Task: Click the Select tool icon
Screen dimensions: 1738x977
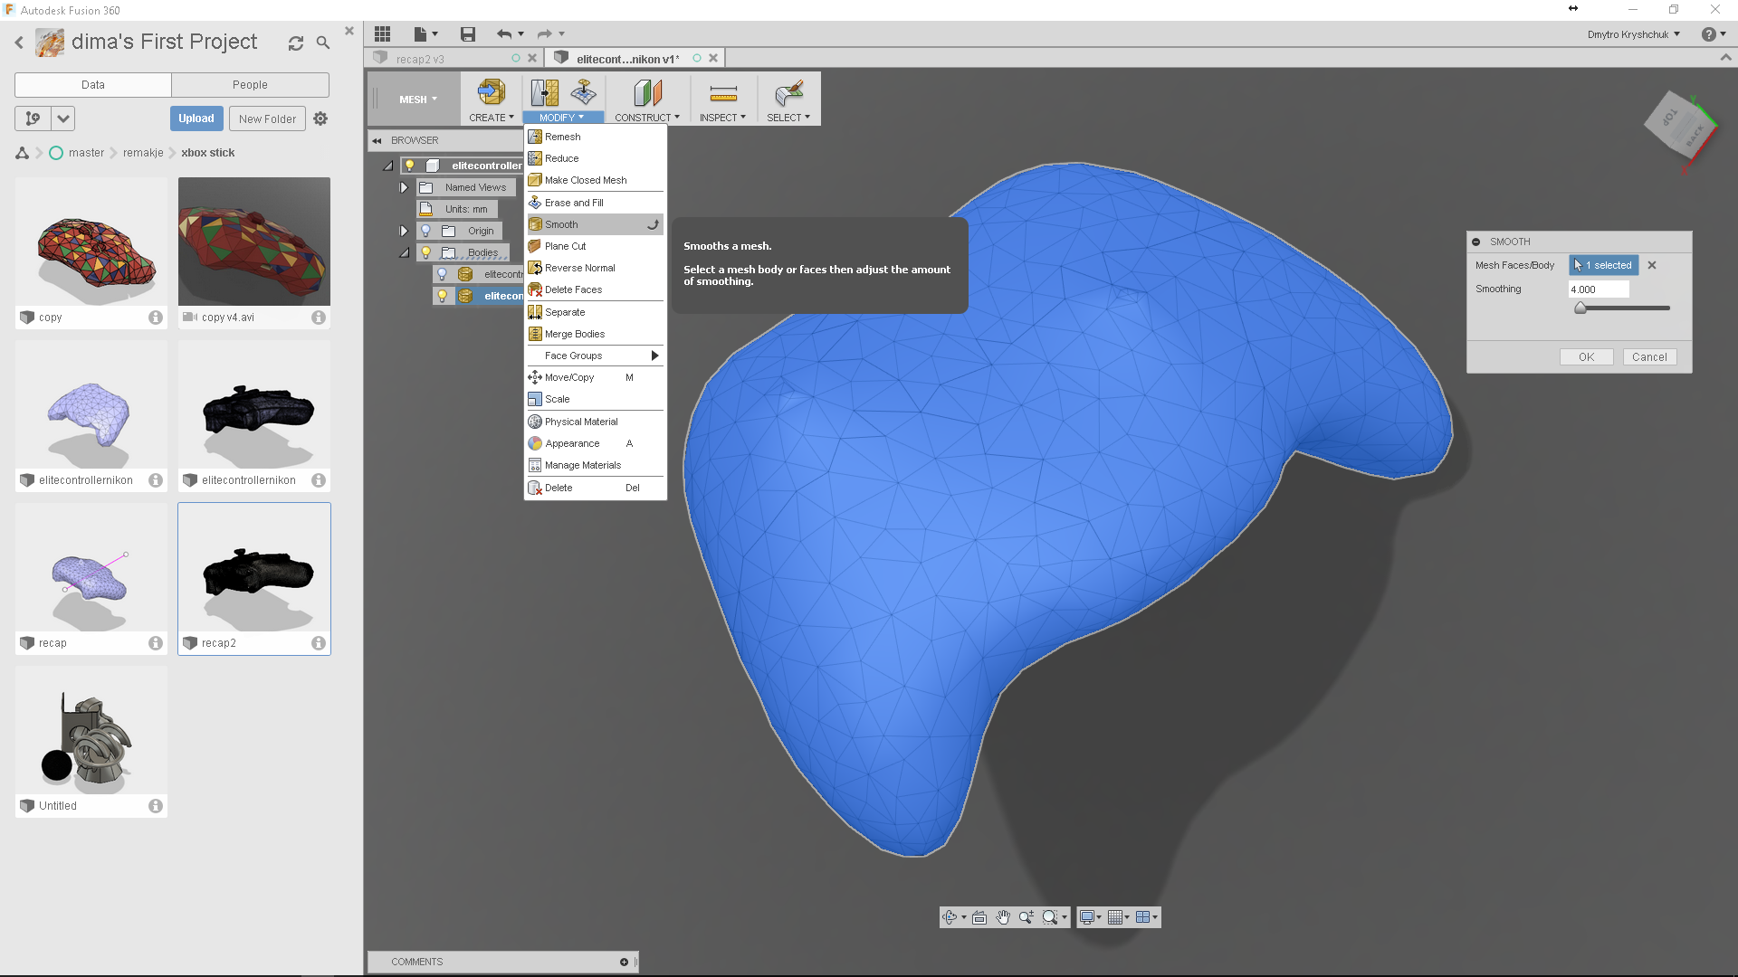Action: pos(788,92)
